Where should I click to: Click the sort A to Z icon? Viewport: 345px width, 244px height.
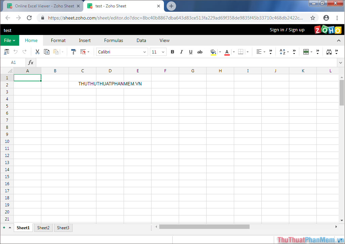click(x=283, y=52)
